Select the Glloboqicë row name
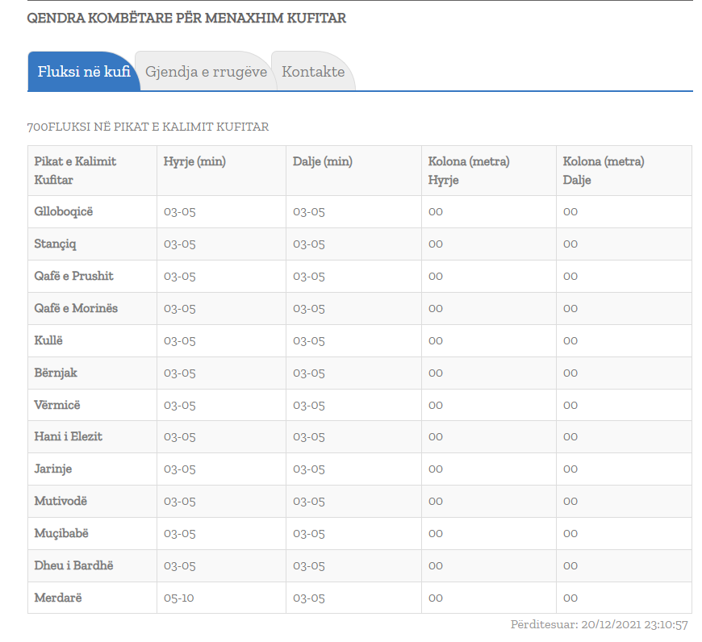702x642 pixels. pos(64,211)
